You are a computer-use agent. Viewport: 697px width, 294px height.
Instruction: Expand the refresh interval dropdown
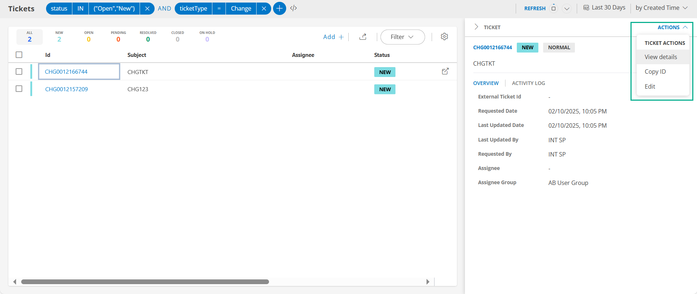[567, 8]
